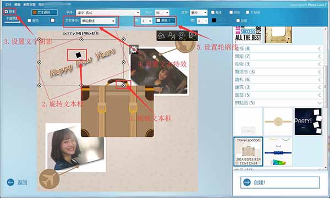Click the add-image icon at canvas toolbar end
330x198 pixels.
pos(193,36)
